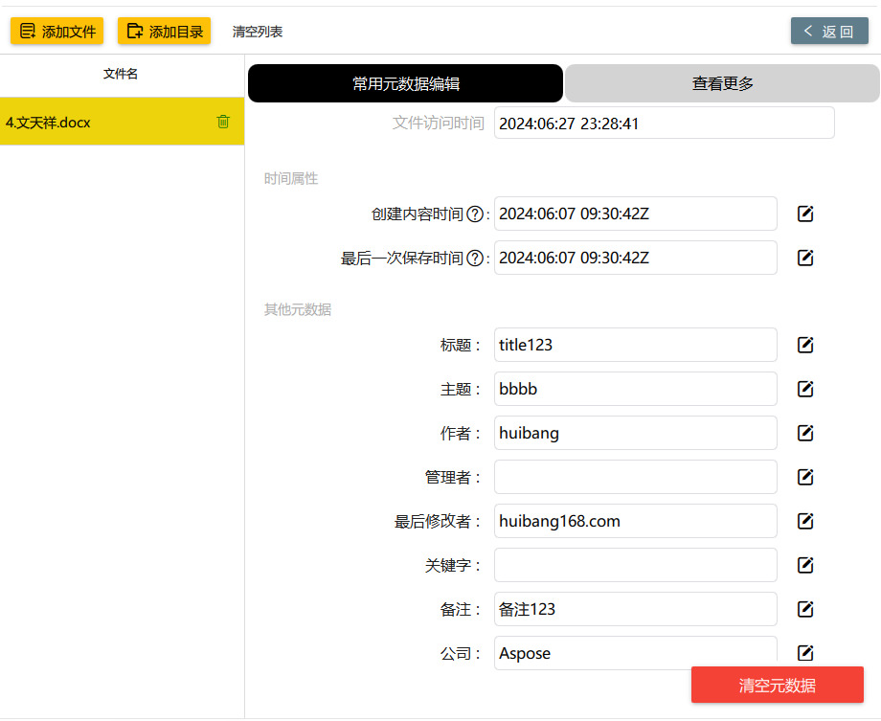This screenshot has height=721, width=881.
Task: Focus the 文件访问时间 field
Action: 665,124
